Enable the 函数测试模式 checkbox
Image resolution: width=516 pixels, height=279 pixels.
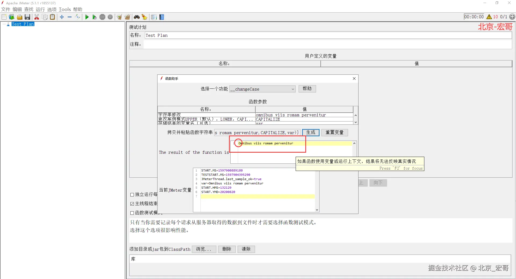click(x=132, y=213)
